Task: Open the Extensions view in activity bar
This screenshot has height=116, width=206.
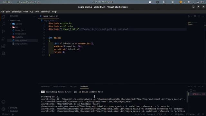Action: [x=4, y=46]
